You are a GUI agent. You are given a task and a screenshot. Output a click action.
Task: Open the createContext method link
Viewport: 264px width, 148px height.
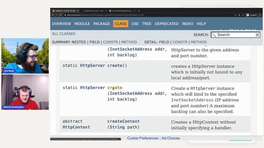tap(123, 121)
